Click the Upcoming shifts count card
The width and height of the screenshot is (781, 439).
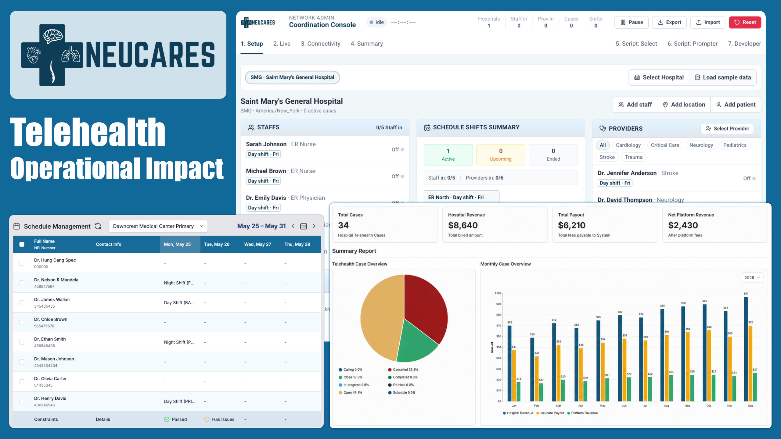click(501, 155)
